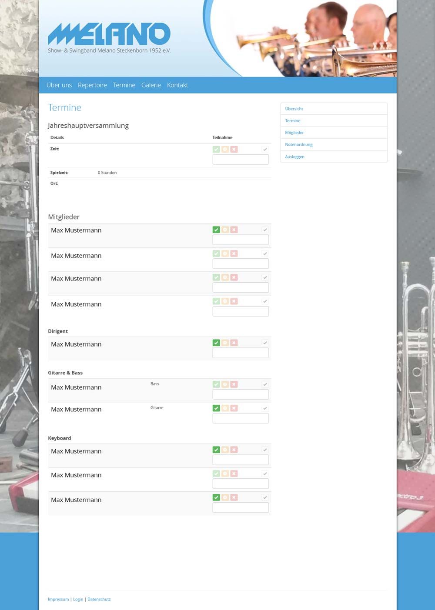435x610 pixels.
Task: Select Termine in the blue navigation bar
Action: [124, 85]
